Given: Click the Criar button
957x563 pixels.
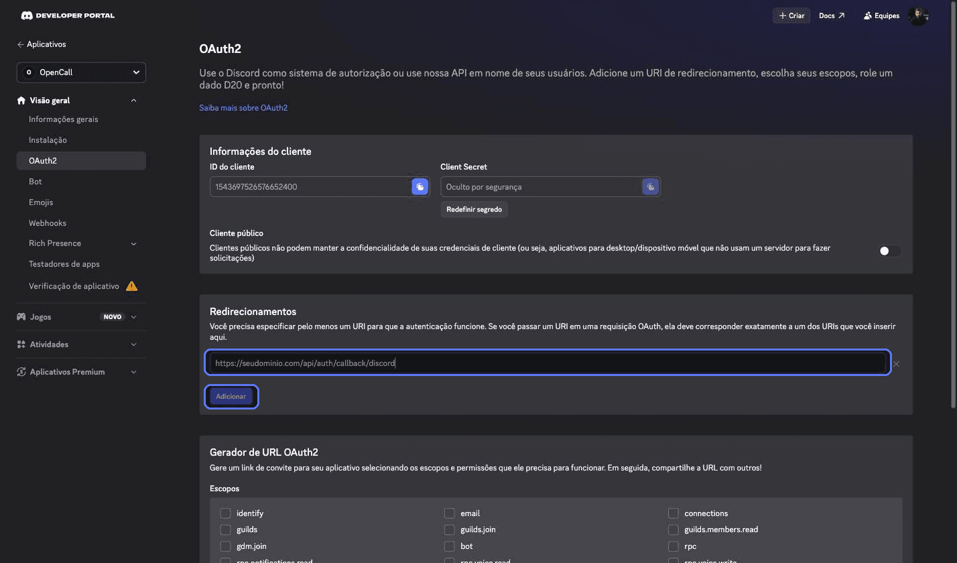Looking at the screenshot, I should [x=791, y=15].
